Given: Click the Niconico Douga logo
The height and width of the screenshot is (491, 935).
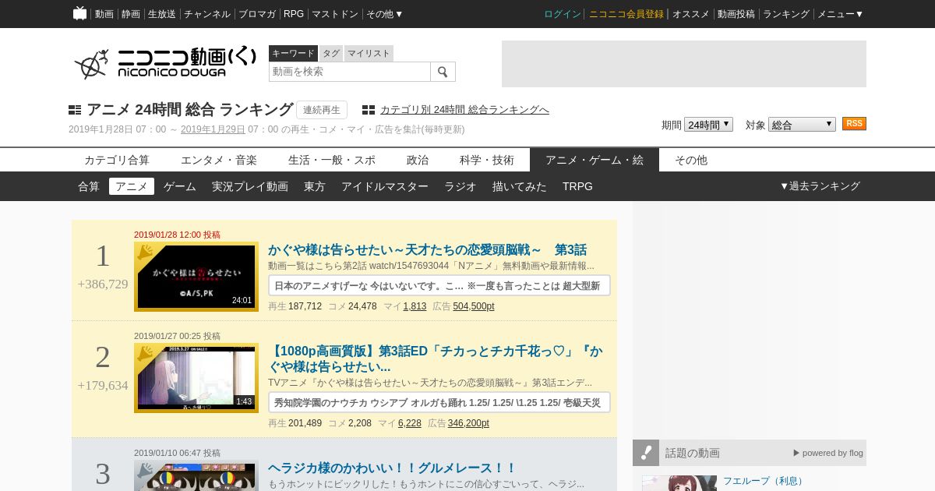Looking at the screenshot, I should point(165,62).
